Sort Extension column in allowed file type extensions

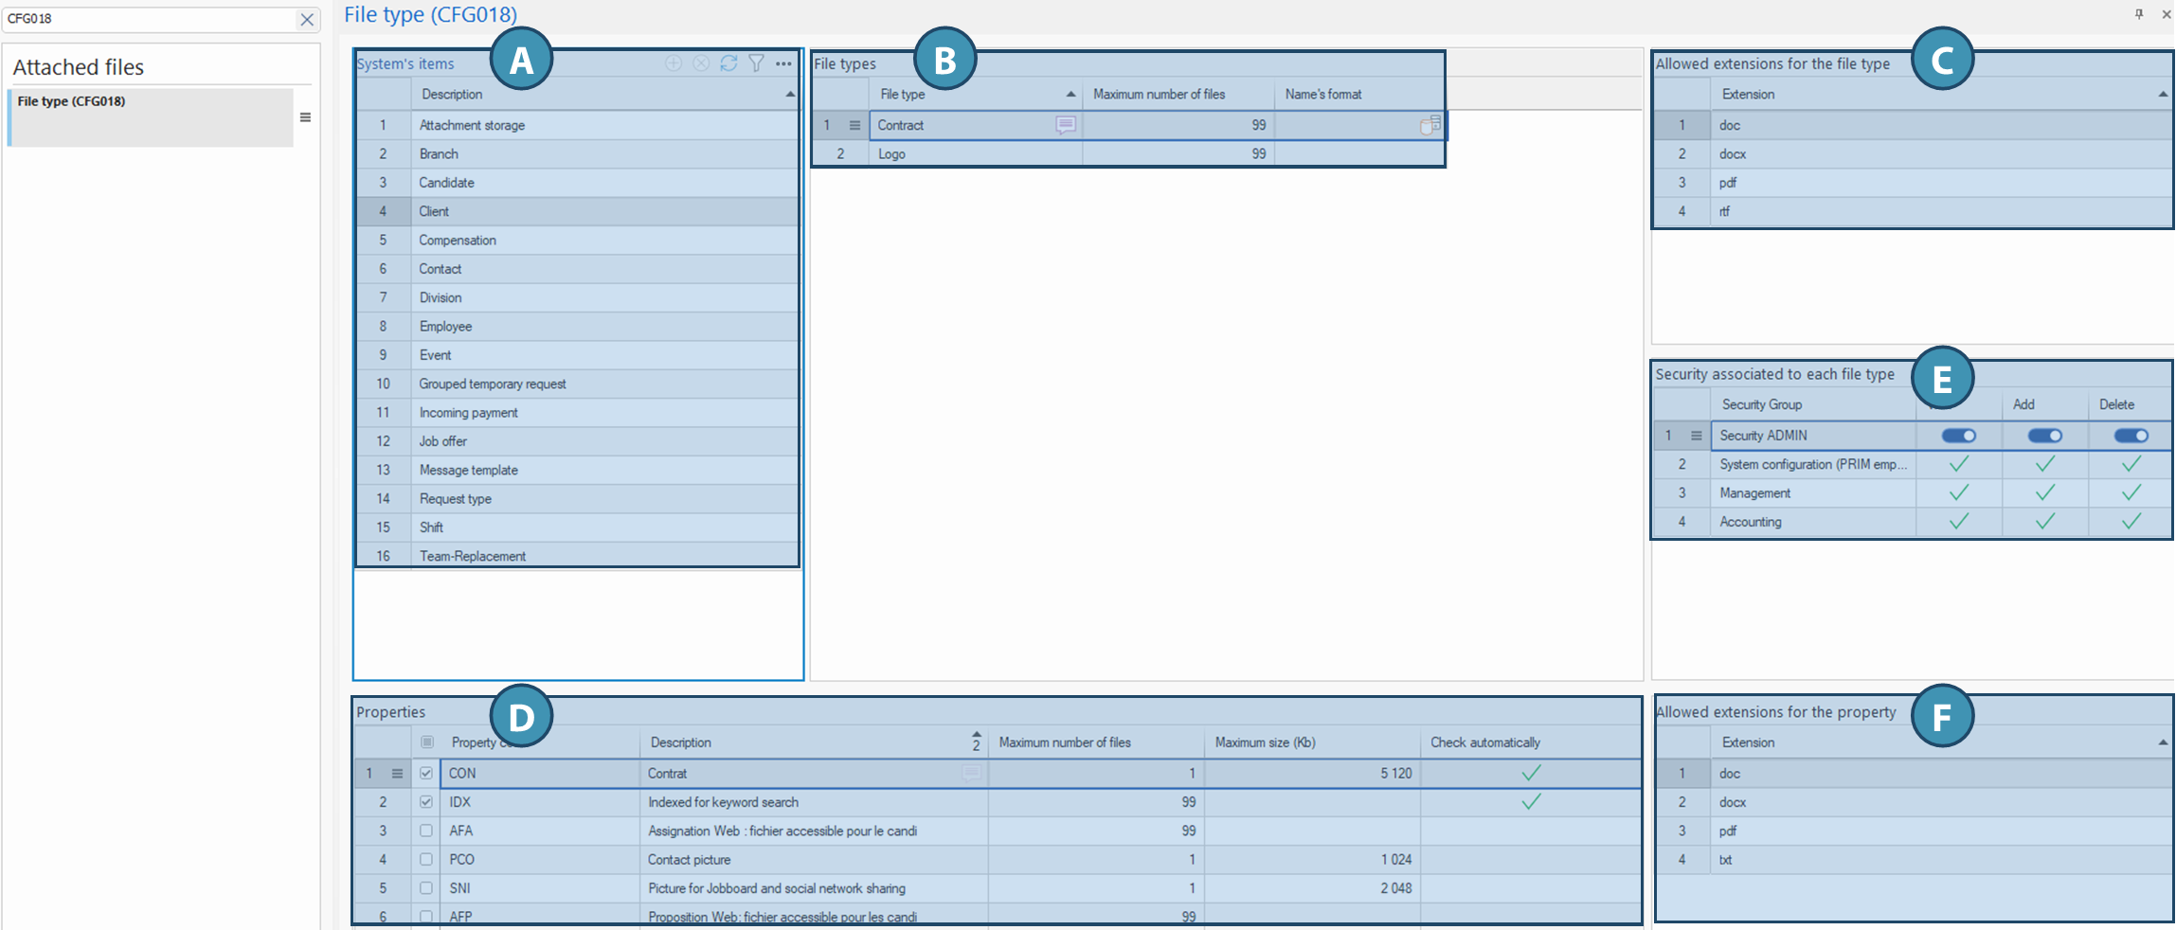coord(2162,95)
